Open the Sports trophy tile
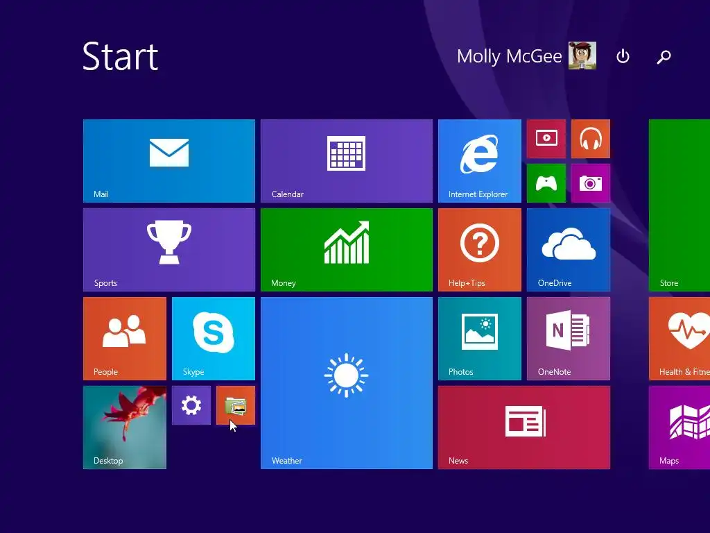710x533 pixels. pos(169,250)
